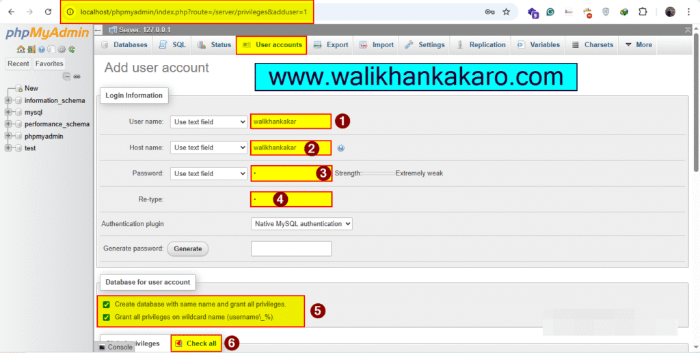This screenshot has width=700, height=353.
Task: Click the saved password key icon
Action: coord(489,12)
